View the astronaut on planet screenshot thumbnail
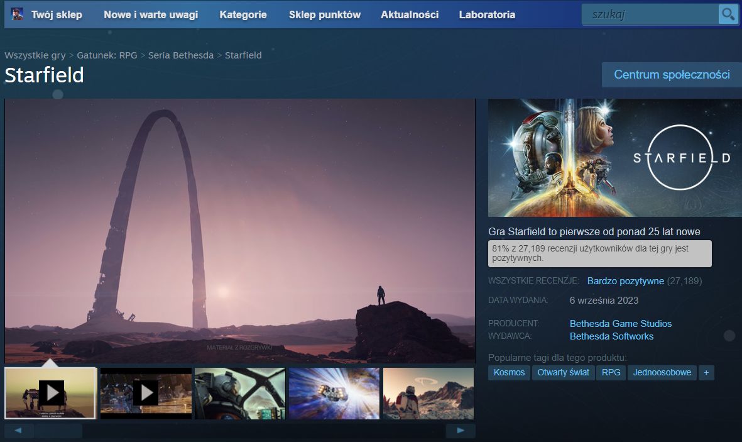This screenshot has width=742, height=442. point(428,393)
